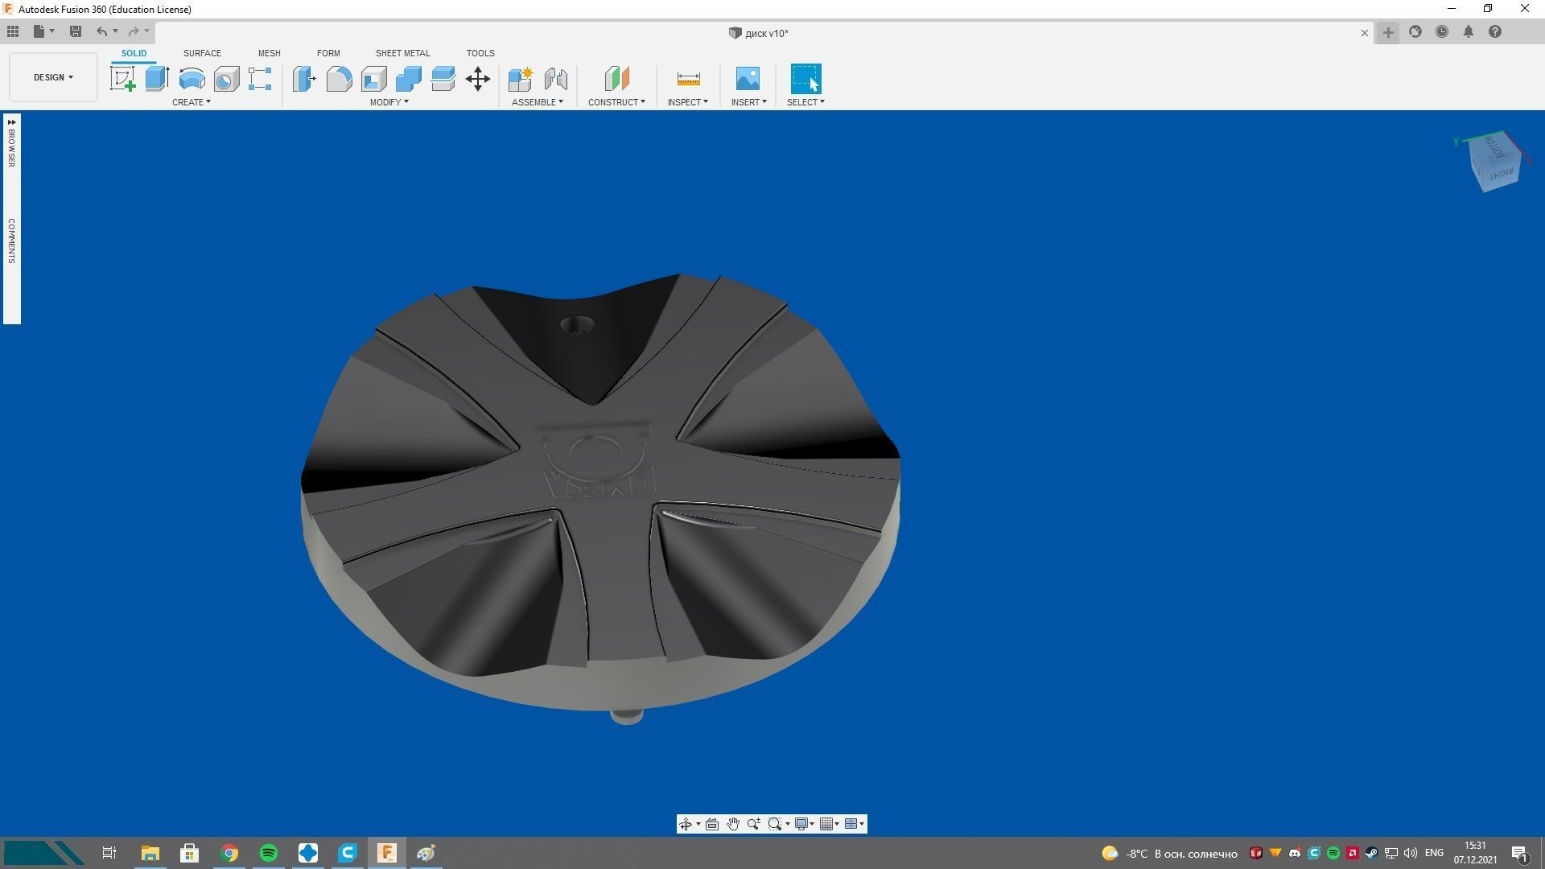Select the Extrude tool
The width and height of the screenshot is (1545, 869).
click(x=158, y=79)
